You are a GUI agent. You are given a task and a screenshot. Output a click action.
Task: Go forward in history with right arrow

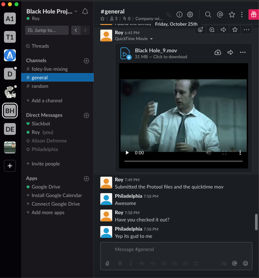[85, 30]
